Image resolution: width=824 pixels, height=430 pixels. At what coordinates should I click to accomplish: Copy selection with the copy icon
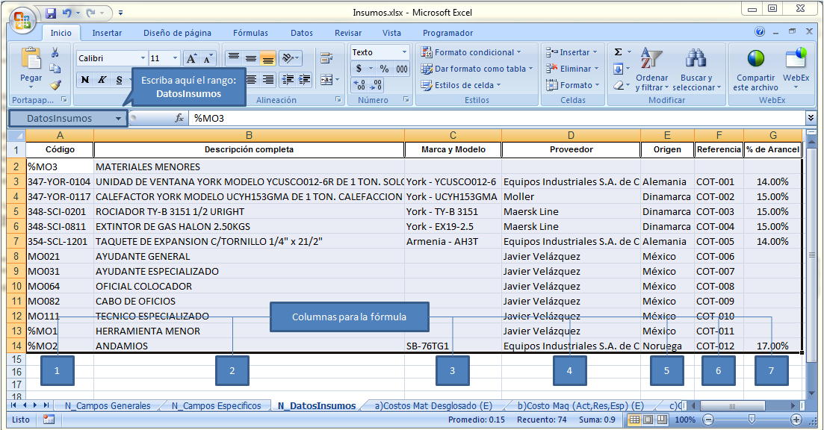(x=55, y=68)
